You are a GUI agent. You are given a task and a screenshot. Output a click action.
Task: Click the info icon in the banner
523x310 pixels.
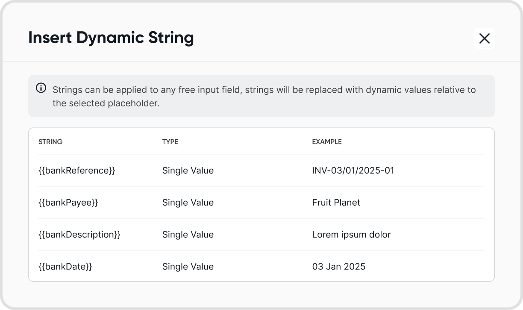pyautogui.click(x=41, y=88)
